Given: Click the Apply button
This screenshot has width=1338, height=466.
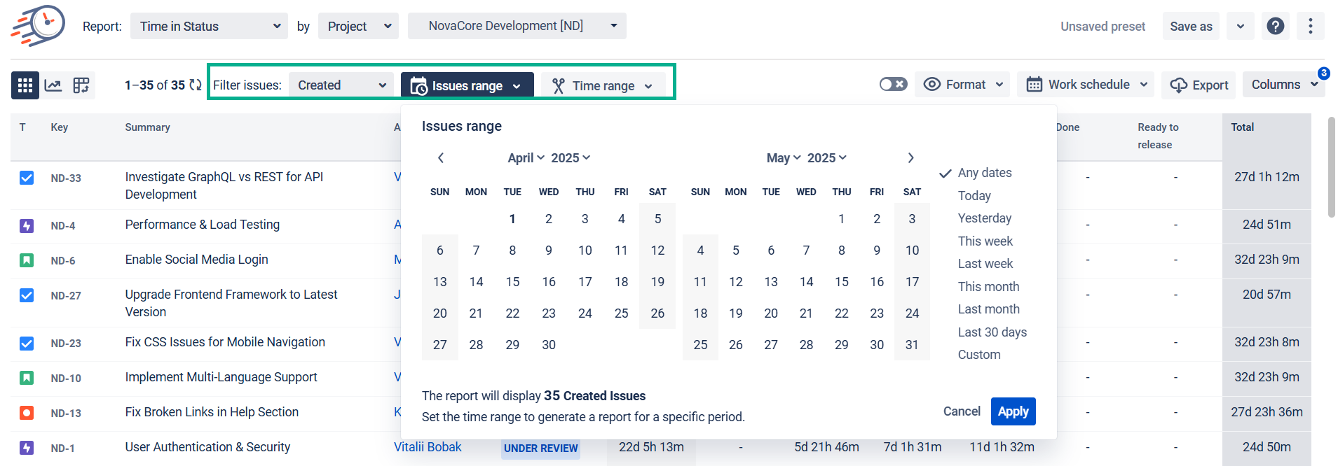Looking at the screenshot, I should [x=1013, y=411].
